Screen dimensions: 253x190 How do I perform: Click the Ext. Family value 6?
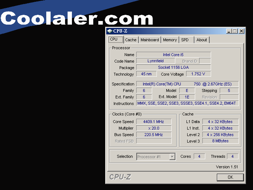[144, 97]
